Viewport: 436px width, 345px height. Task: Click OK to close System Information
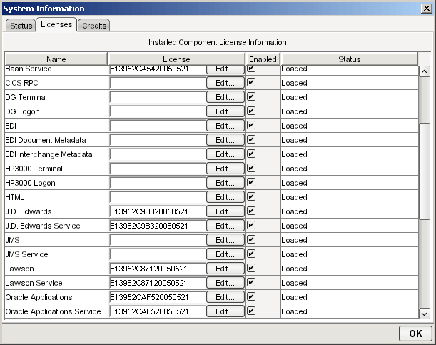pos(415,334)
